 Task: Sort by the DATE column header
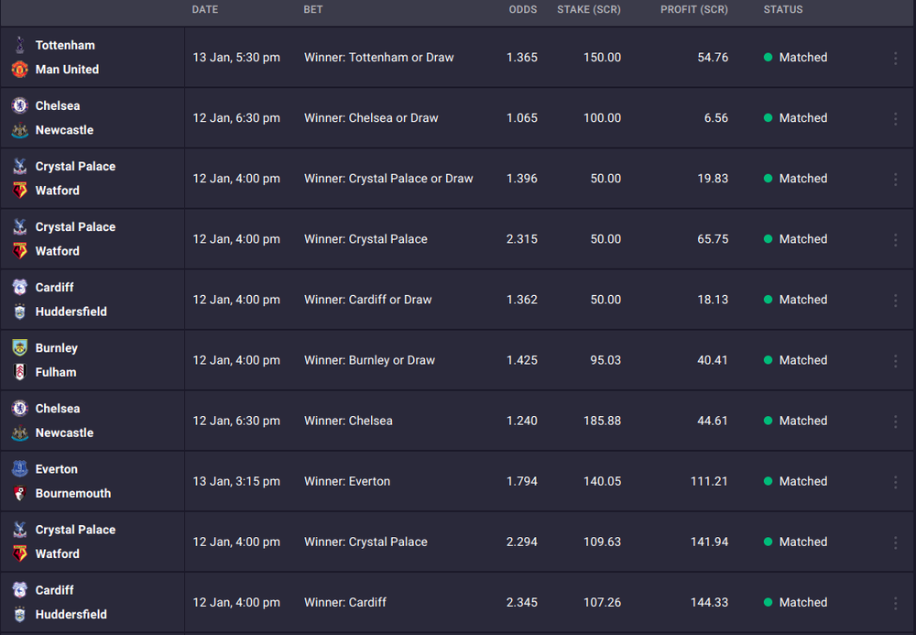click(x=205, y=10)
